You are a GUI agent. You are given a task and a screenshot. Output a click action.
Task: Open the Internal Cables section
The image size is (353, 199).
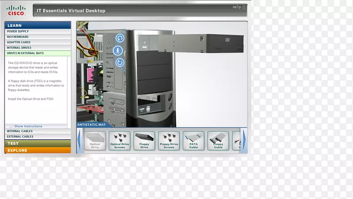click(38, 131)
